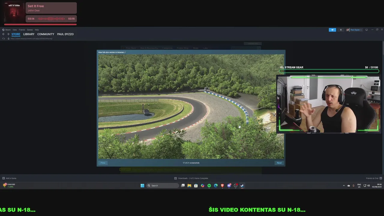Viewport: 384px width, 216px height.
Task: Click Add a Game
Action: point(11,178)
